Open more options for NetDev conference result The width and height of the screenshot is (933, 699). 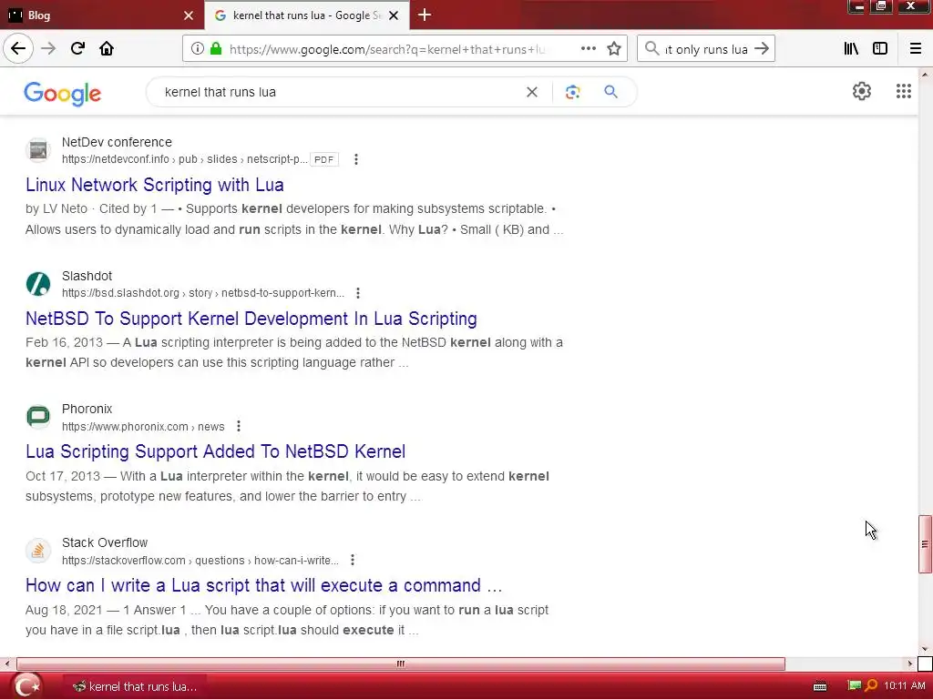coord(356,159)
